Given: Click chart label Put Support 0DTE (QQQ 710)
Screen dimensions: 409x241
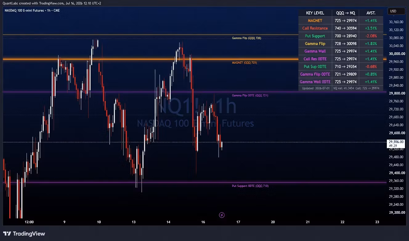Looking at the screenshot, I should point(250,186).
